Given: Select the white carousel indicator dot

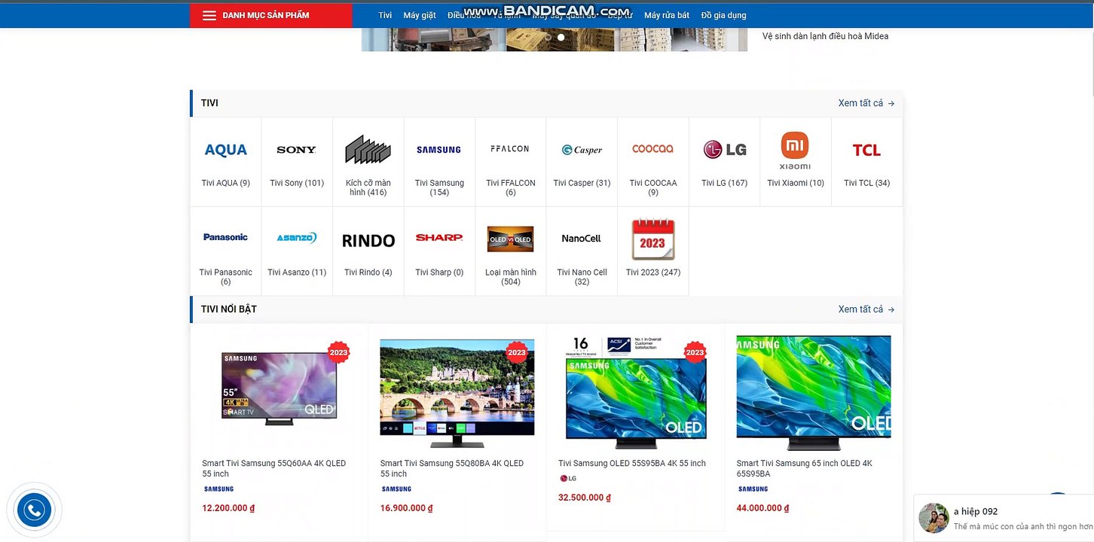Looking at the screenshot, I should pos(561,37).
